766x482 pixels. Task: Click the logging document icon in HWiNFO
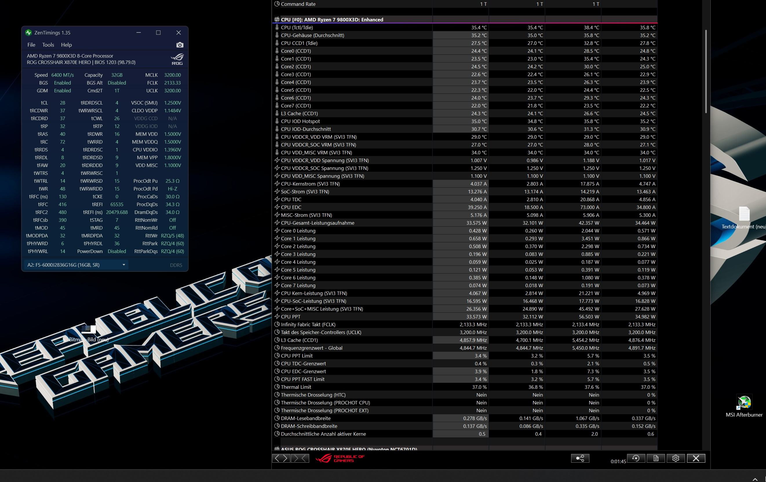(x=656, y=458)
